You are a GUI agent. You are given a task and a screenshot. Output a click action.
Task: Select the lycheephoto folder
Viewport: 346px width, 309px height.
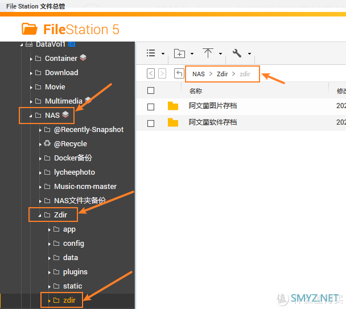click(x=75, y=172)
